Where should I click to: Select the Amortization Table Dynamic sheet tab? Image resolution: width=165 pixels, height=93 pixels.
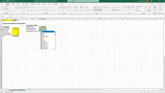17,90
